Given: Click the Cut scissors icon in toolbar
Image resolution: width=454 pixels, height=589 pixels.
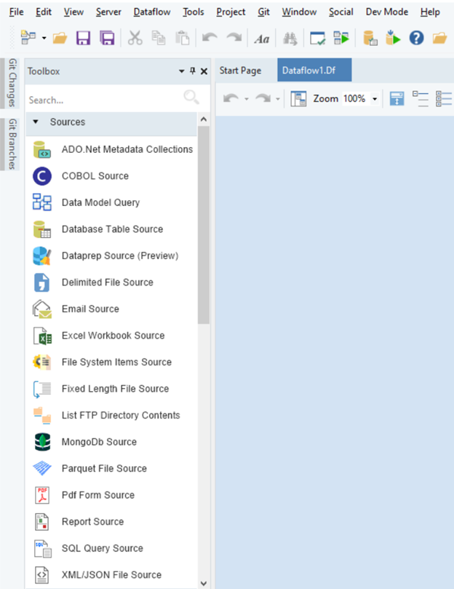Looking at the screenshot, I should point(135,38).
